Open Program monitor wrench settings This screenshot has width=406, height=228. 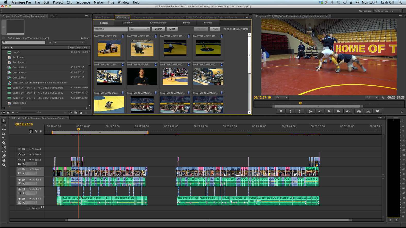point(383,98)
